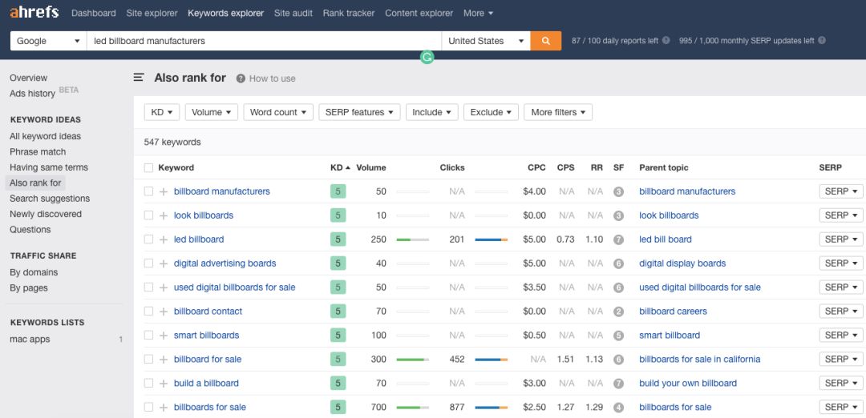
Task: Add 'digital advertising boards' with plus icon
Action: 164,263
